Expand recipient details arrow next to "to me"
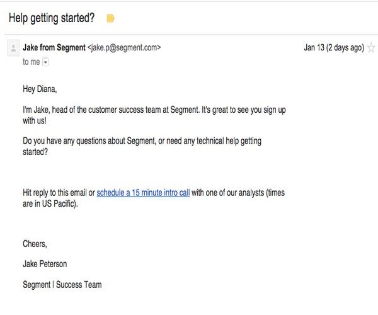The image size is (378, 315). tap(45, 62)
